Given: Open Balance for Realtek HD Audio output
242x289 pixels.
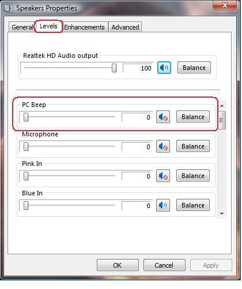Looking at the screenshot, I should click(194, 68).
